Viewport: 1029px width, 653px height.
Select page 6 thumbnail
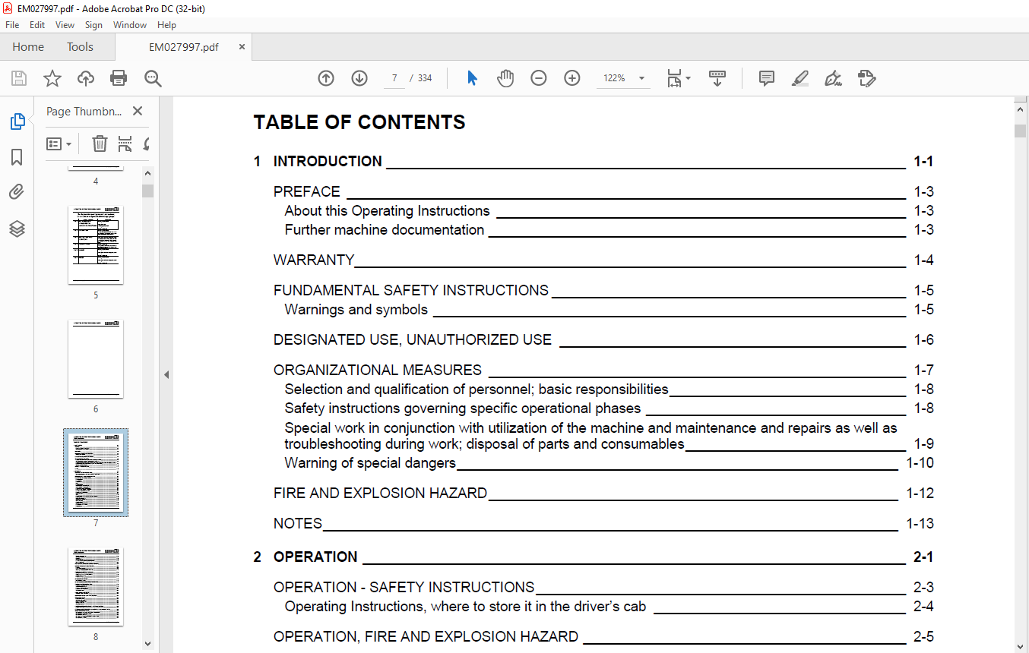(x=96, y=358)
